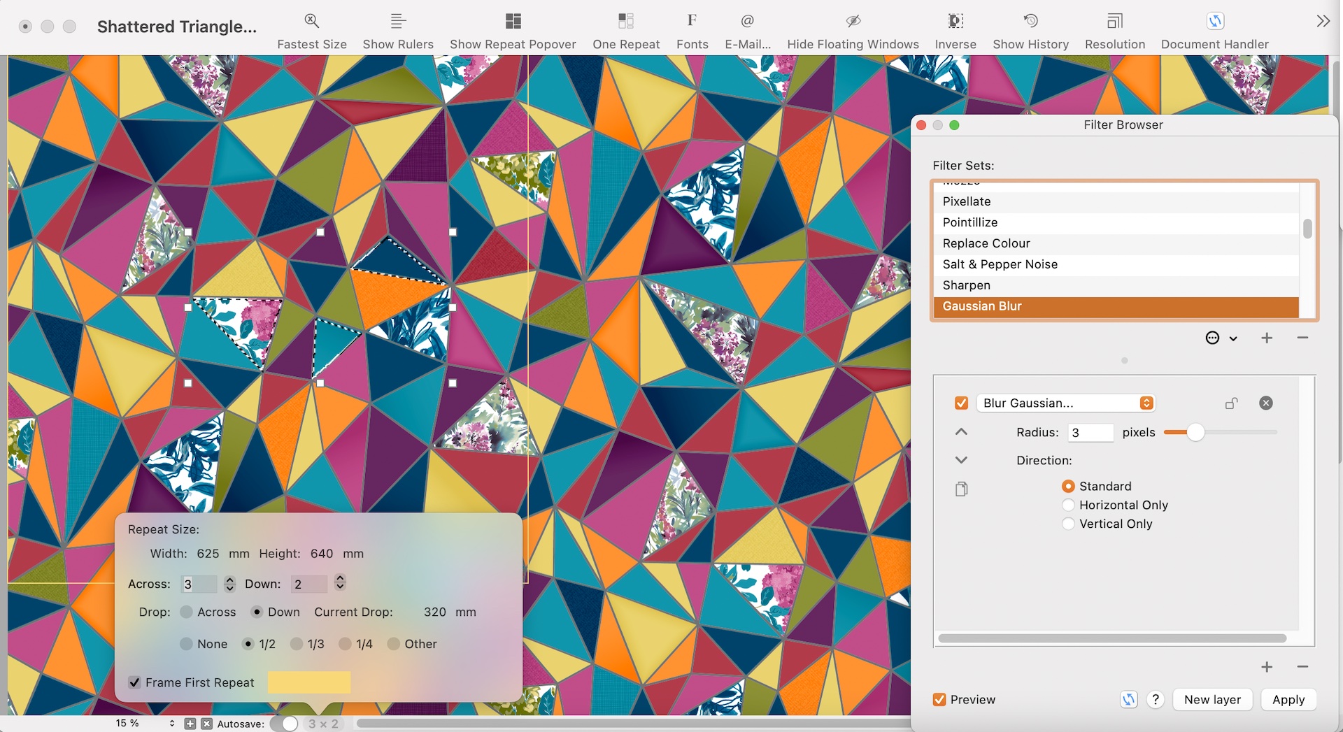This screenshot has height=732, width=1343.
Task: Add a new filter set with plus
Action: click(x=1267, y=338)
